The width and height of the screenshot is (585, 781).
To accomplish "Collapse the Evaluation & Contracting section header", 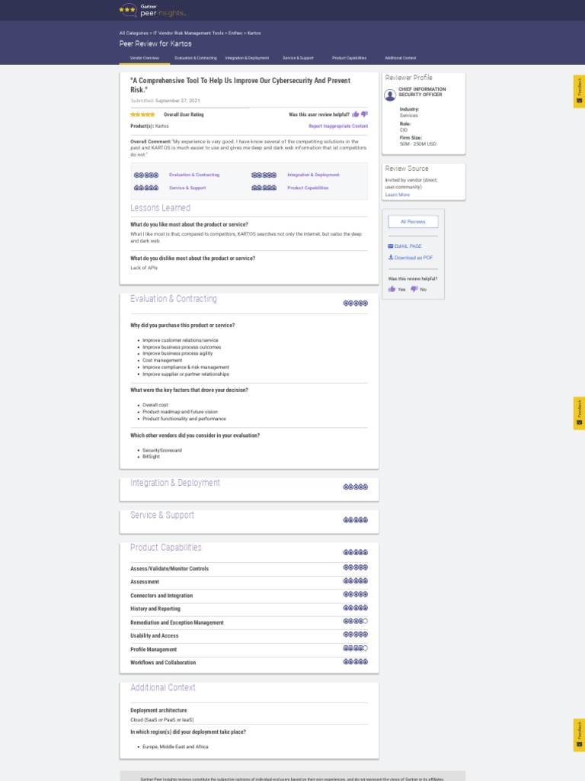I will 174,299.
